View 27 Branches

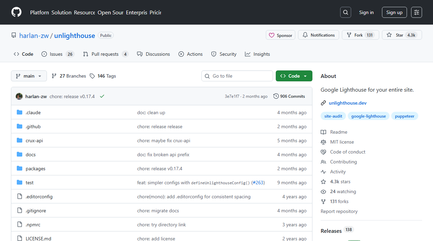[69, 76]
